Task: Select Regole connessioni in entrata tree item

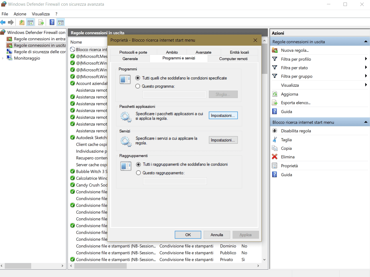Action: [x=39, y=39]
